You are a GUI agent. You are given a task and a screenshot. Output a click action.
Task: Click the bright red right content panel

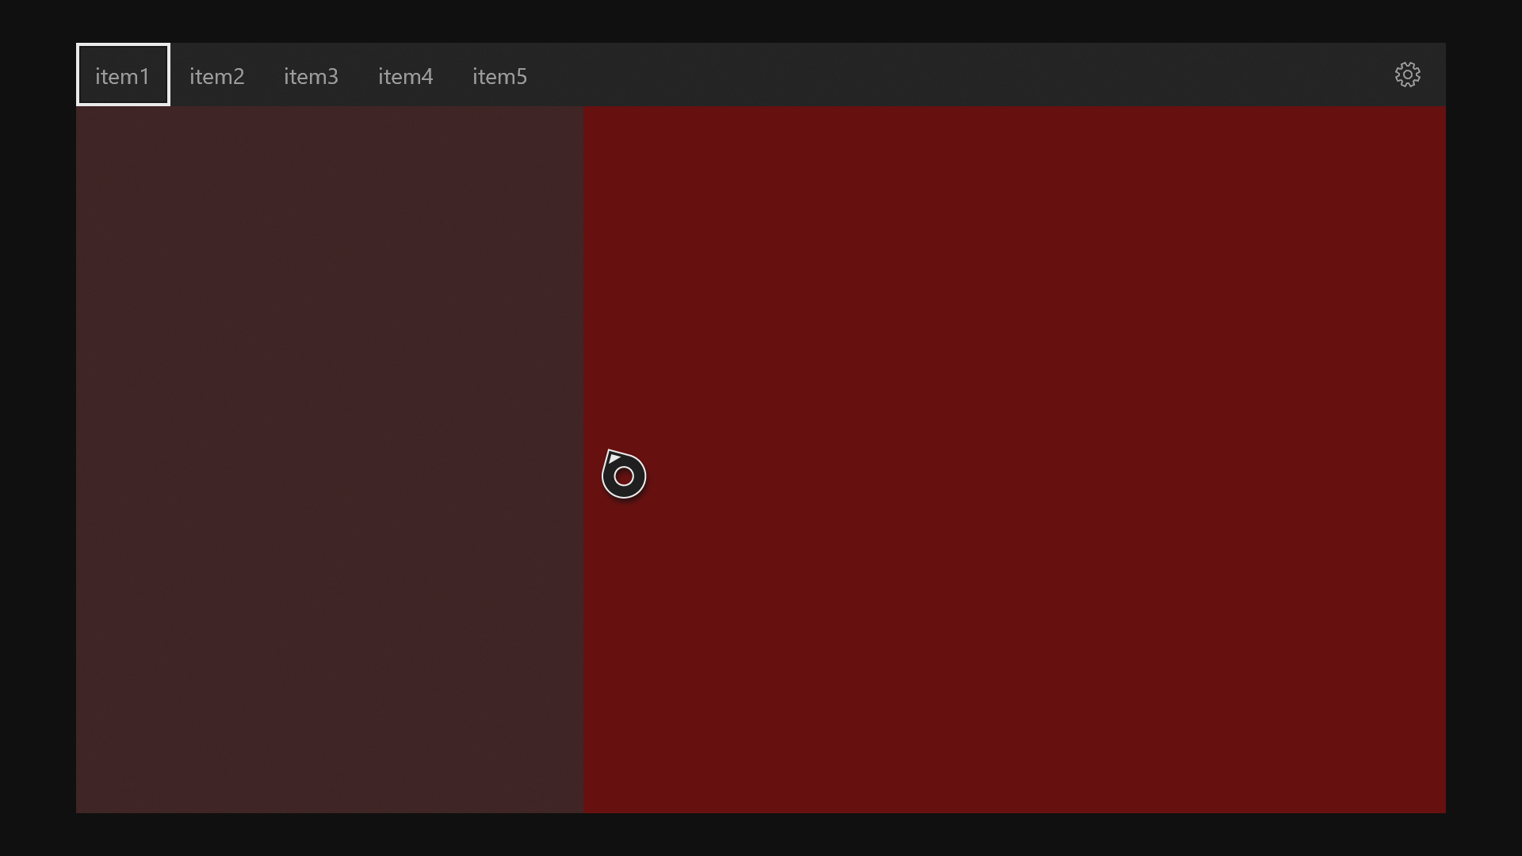coord(1031,317)
